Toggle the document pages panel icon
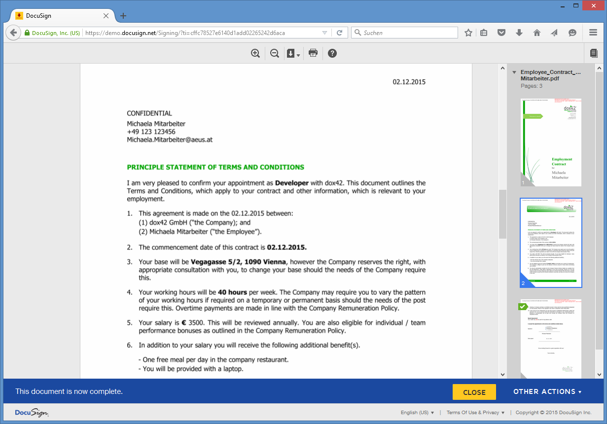 (x=594, y=53)
